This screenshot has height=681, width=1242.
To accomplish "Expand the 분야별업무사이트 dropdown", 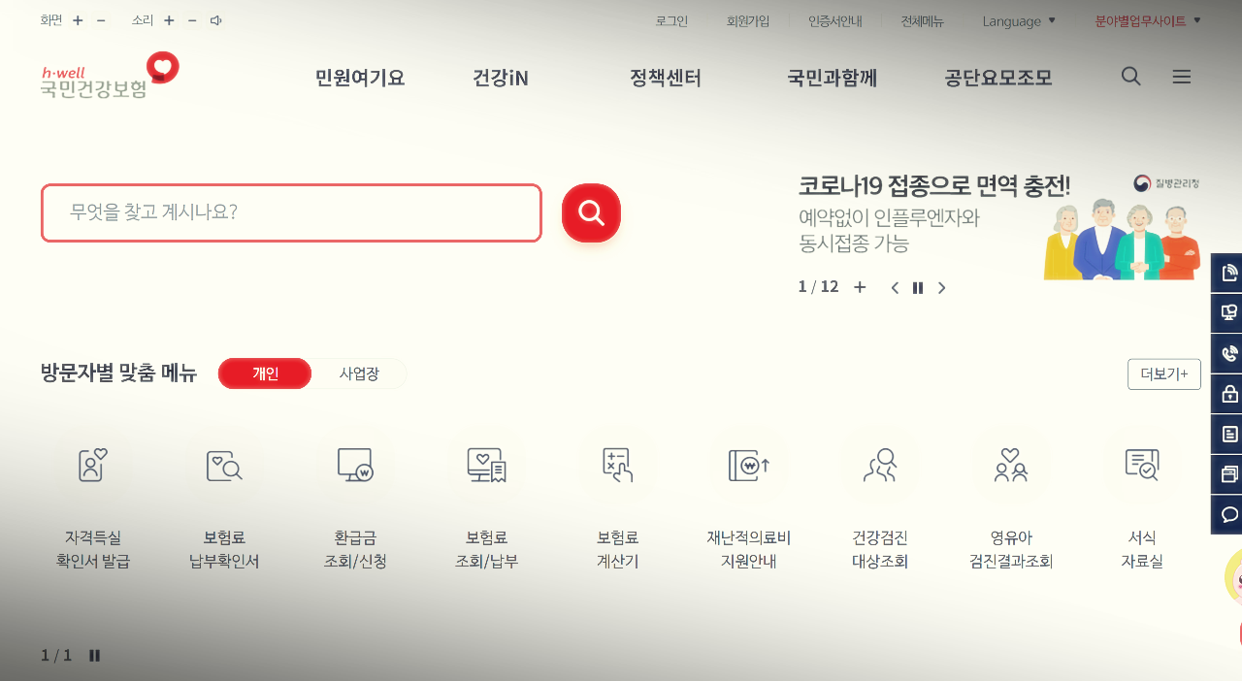I will (1139, 20).
